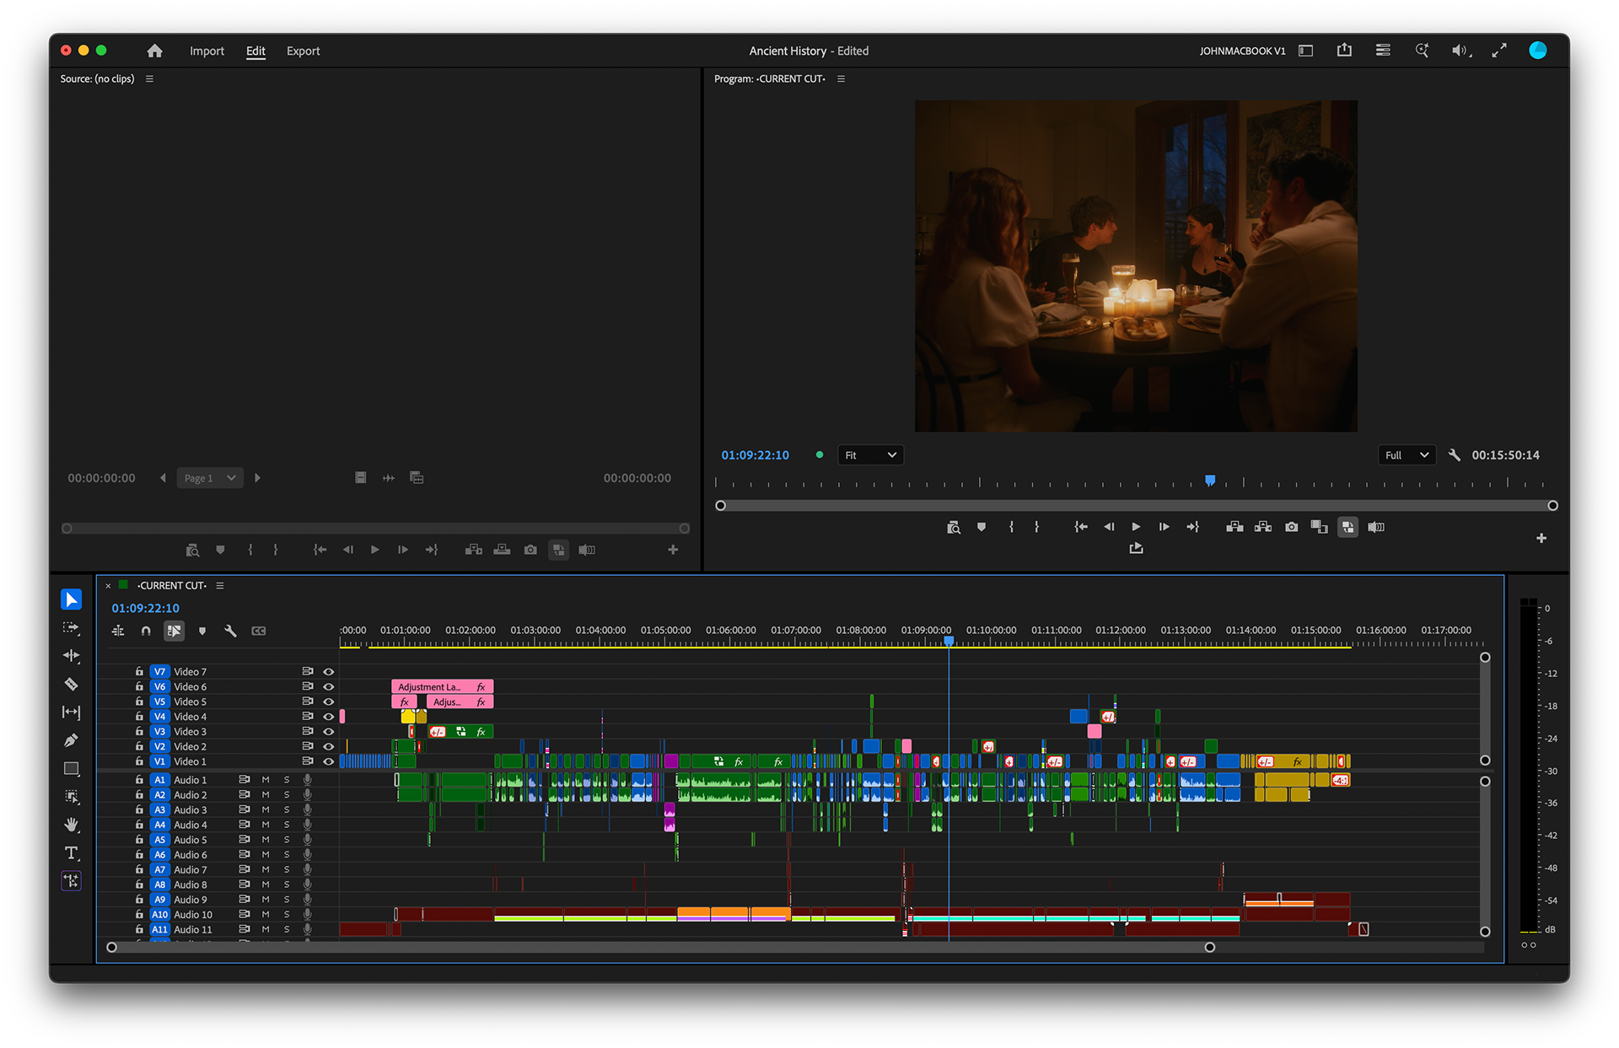Select the Selection tool arrow
Screen dimensions: 1619x1048
pyautogui.click(x=72, y=599)
